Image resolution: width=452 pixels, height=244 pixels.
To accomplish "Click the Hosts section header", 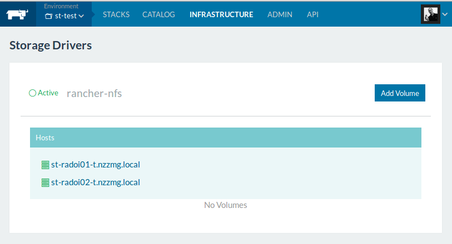I will click(x=225, y=138).
